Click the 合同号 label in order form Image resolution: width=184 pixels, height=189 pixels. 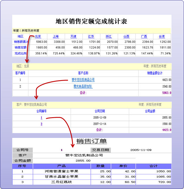(23, 150)
